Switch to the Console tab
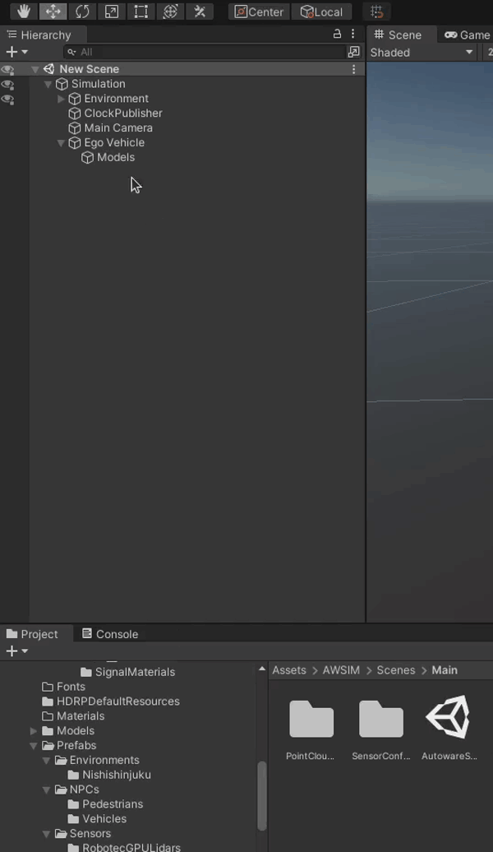The image size is (493, 852). tap(110, 634)
